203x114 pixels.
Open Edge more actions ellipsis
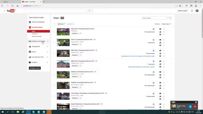(x=200, y=6)
